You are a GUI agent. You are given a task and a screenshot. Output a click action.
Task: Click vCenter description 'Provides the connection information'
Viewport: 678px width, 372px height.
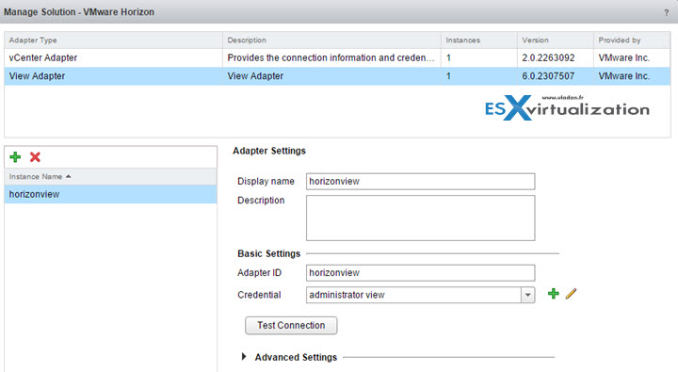[331, 58]
